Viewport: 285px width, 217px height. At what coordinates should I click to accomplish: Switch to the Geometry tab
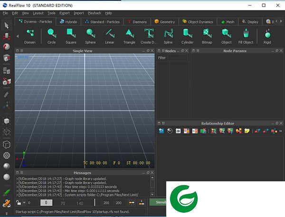tap(164, 22)
